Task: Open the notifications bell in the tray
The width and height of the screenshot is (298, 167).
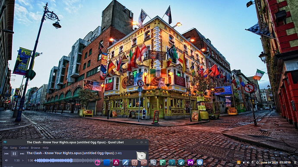Action: click(244, 162)
